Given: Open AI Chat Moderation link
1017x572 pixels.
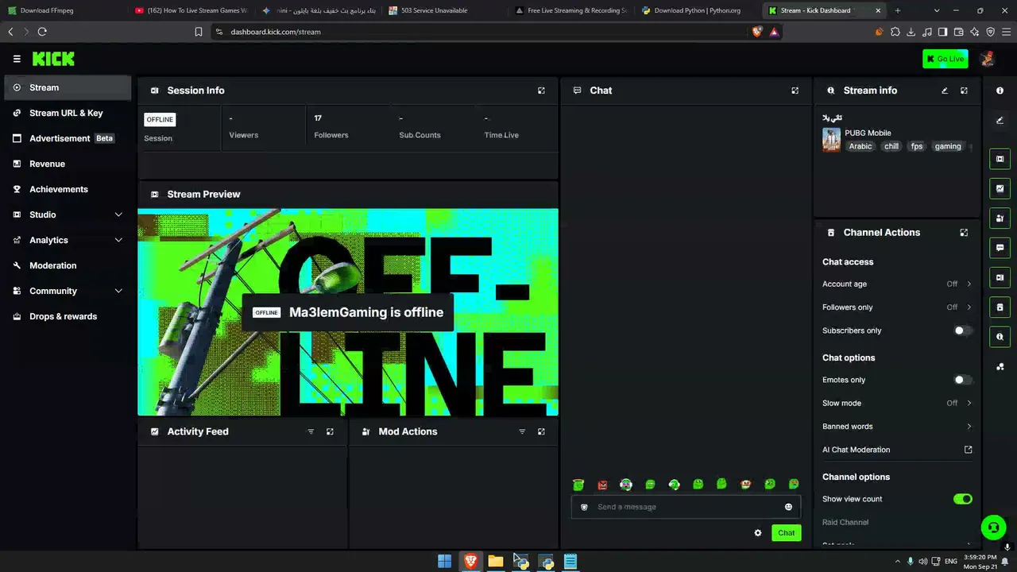Looking at the screenshot, I should pos(897,450).
